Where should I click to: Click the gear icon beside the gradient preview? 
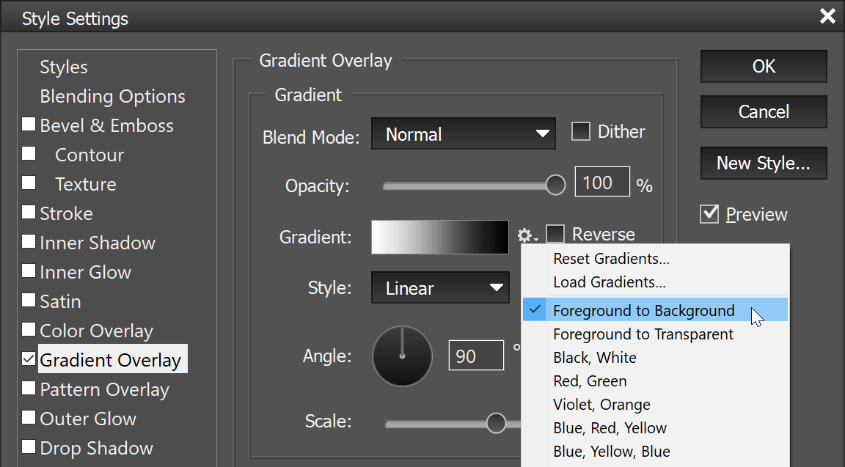pos(526,236)
